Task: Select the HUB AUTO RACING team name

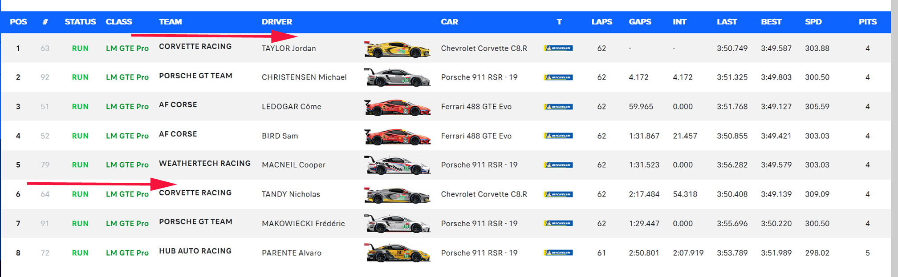Action: click(x=195, y=251)
